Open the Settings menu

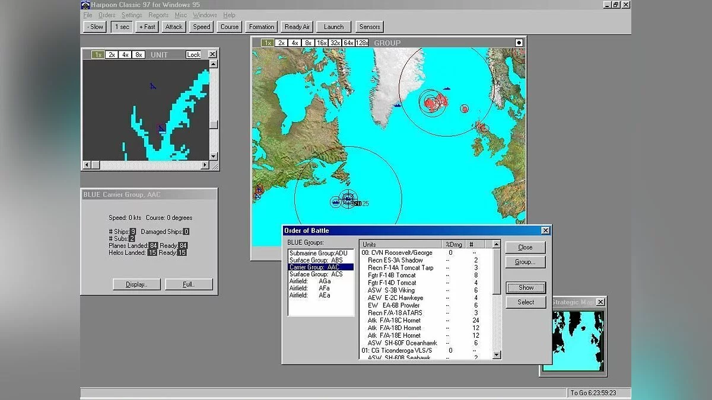point(132,15)
